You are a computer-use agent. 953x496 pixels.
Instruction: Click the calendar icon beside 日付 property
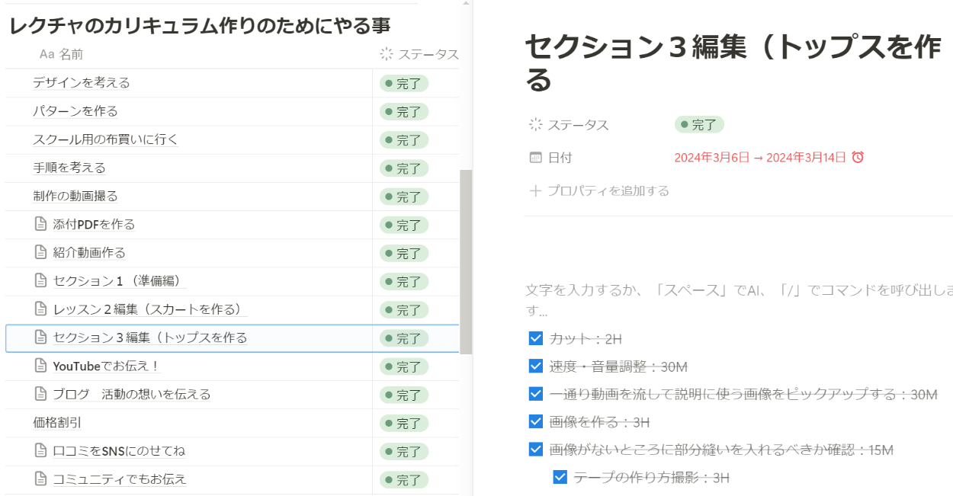pyautogui.click(x=535, y=158)
